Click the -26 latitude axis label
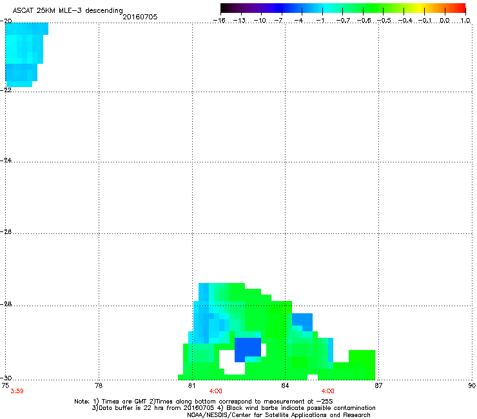This screenshot has width=477, height=419. pyautogui.click(x=6, y=232)
